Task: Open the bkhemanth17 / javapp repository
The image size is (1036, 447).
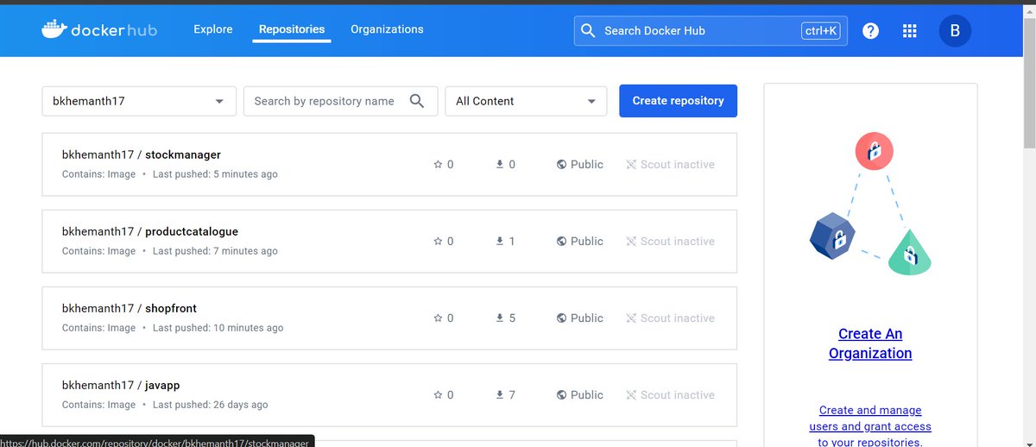Action: coord(121,385)
